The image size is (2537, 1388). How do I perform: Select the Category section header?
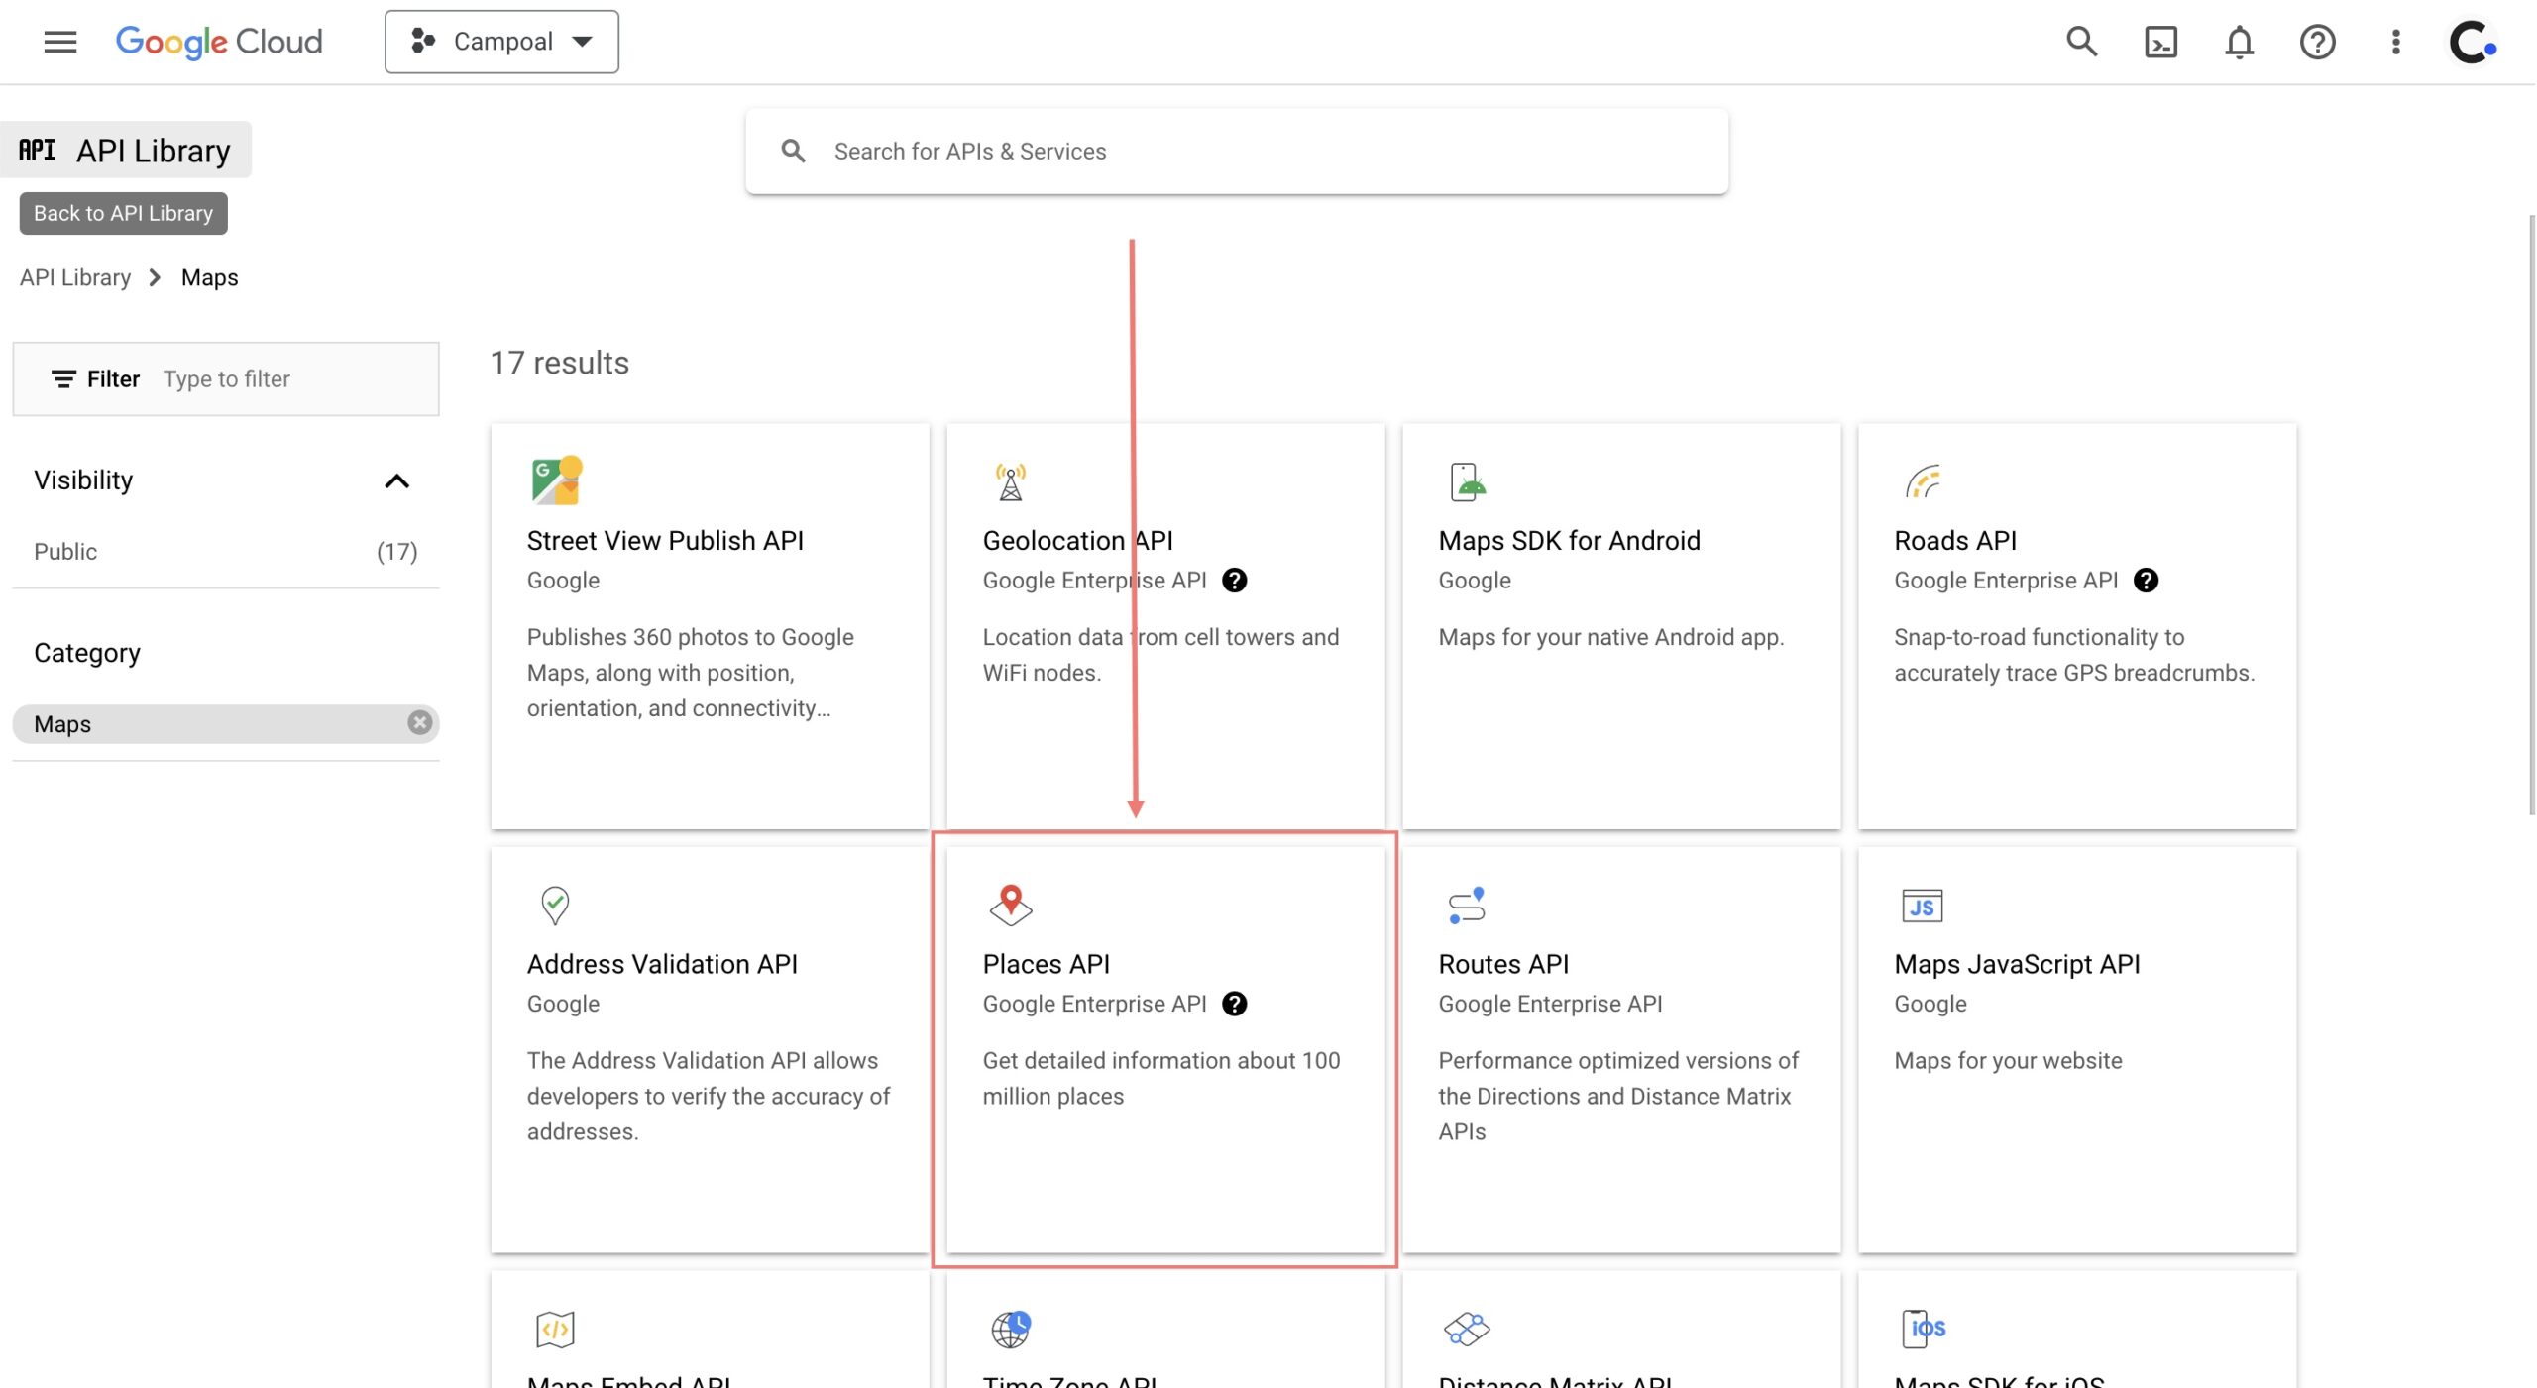click(87, 653)
